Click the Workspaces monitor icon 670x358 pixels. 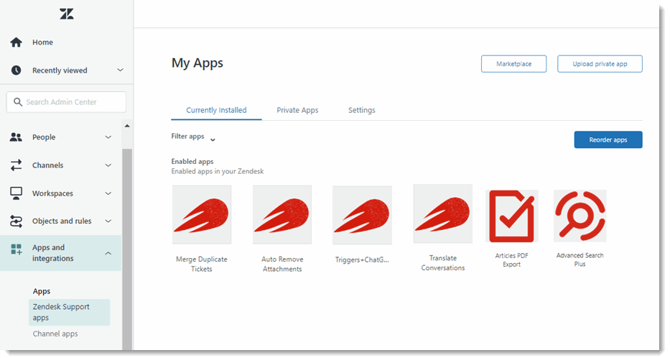[17, 193]
